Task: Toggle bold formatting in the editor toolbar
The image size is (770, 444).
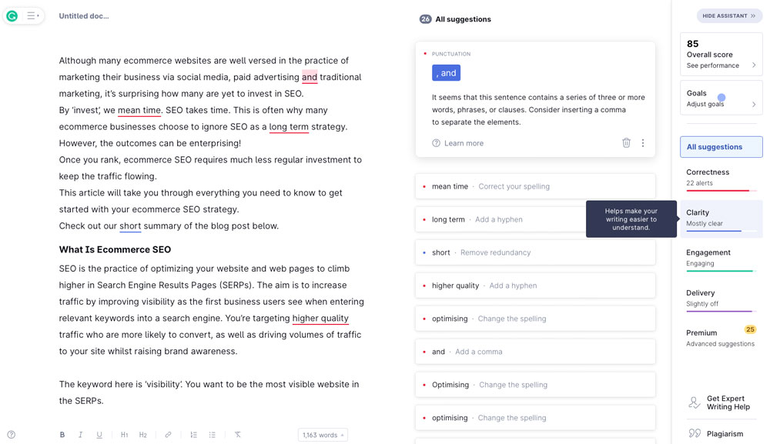Action: 62,435
